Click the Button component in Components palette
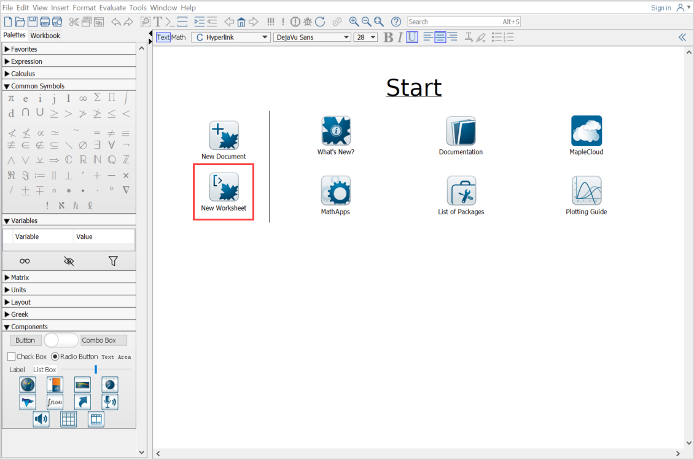The image size is (694, 460). tap(25, 340)
